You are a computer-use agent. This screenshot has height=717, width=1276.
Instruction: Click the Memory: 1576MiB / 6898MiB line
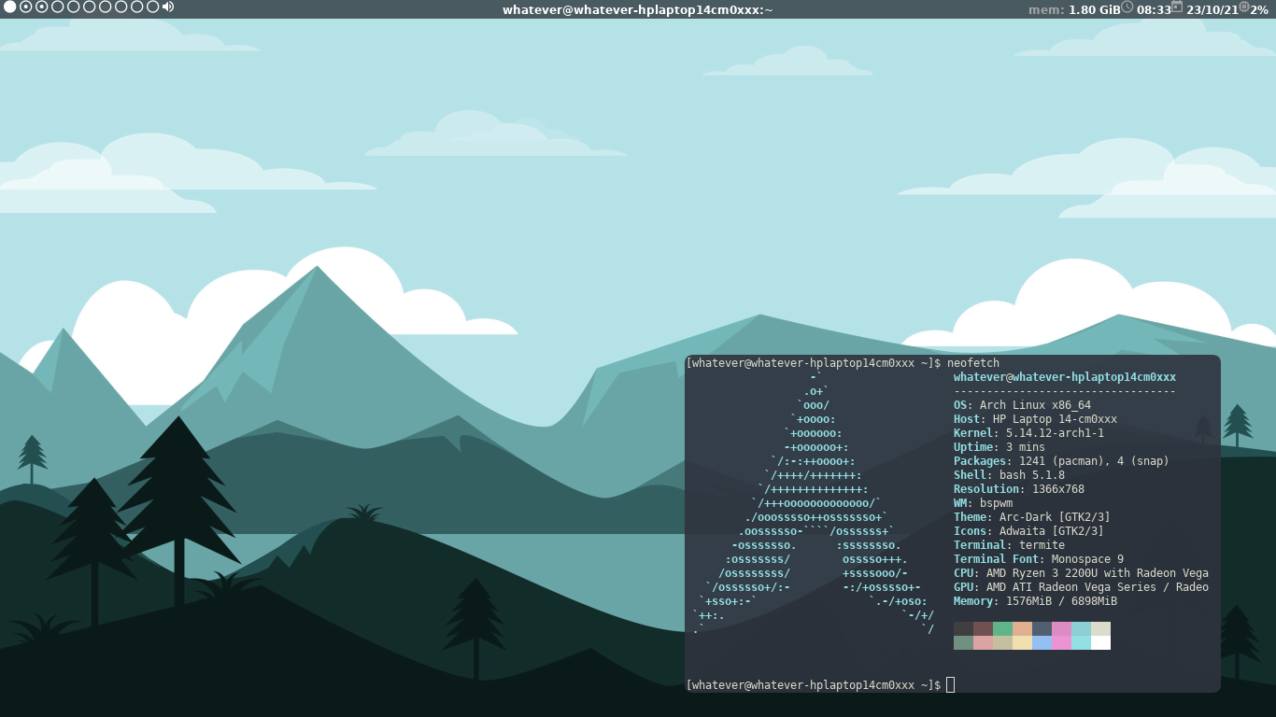coord(1035,601)
